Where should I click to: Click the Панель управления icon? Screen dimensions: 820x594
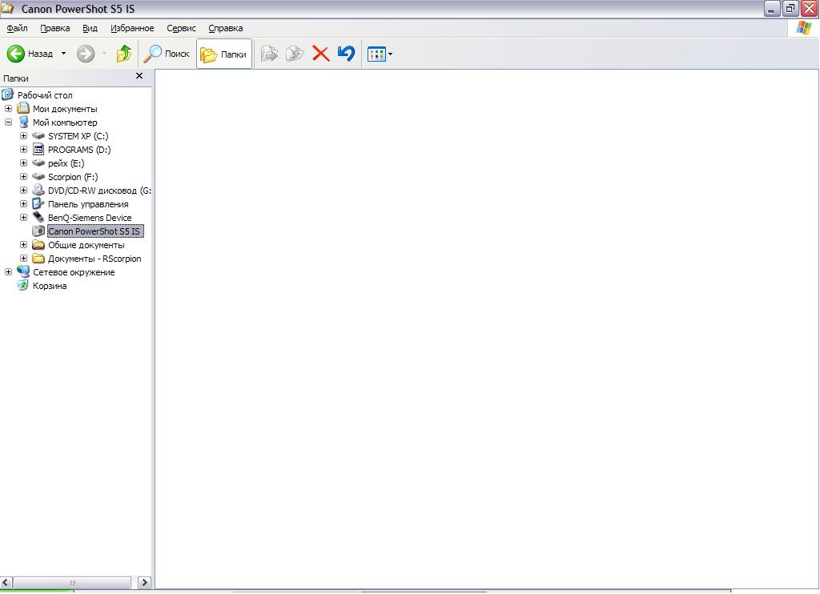tap(38, 203)
